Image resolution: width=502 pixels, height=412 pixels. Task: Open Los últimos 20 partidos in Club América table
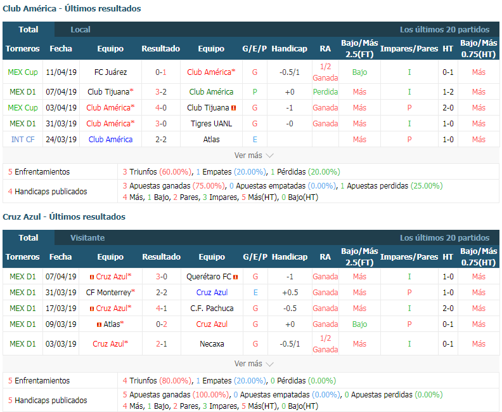(x=444, y=29)
